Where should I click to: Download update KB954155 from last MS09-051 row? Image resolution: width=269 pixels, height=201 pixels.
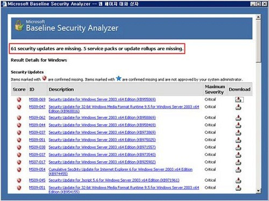coord(238,188)
